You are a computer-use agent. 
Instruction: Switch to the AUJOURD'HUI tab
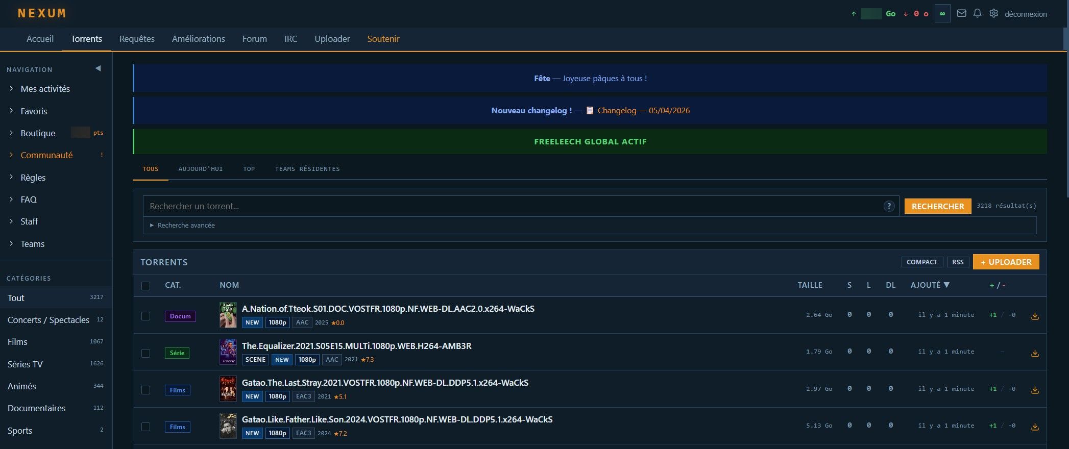click(201, 169)
